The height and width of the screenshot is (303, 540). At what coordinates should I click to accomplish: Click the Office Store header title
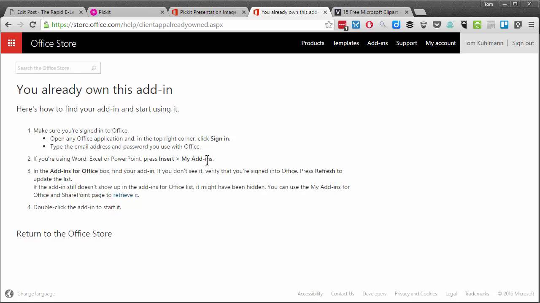click(x=54, y=43)
